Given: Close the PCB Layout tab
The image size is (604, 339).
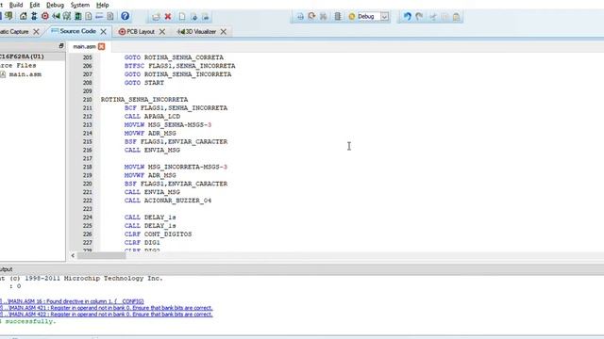Looking at the screenshot, I should click(x=162, y=31).
